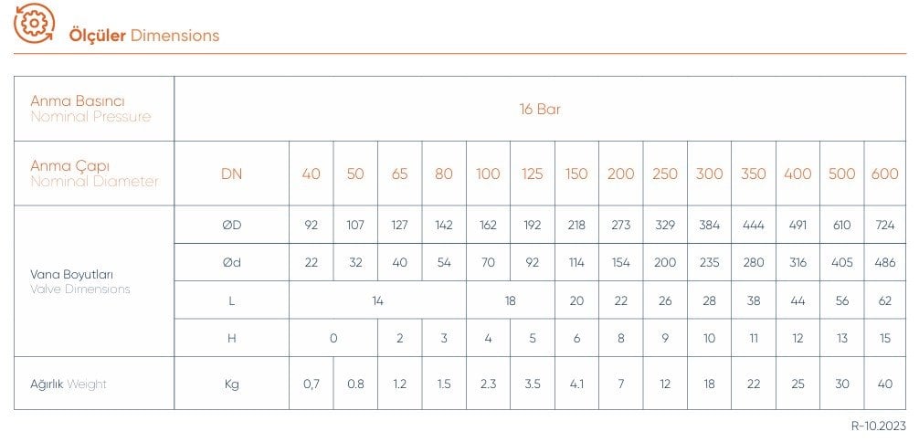Click the merged H value 0

[333, 338]
